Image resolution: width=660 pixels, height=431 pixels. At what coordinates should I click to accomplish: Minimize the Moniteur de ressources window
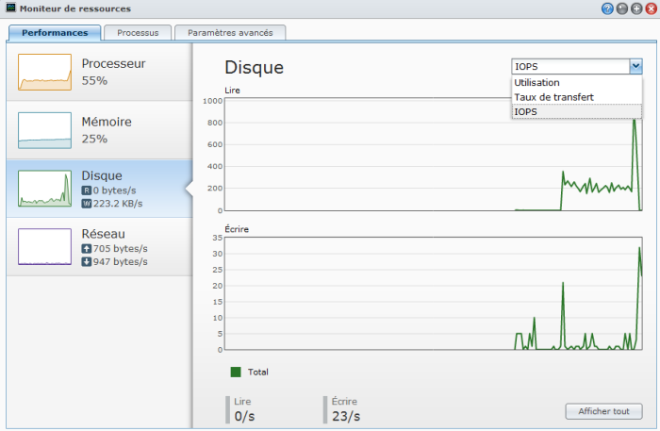pos(621,8)
